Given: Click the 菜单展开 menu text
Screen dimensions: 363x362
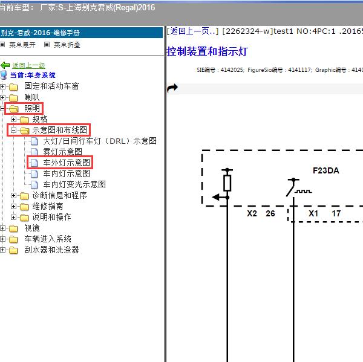Looking at the screenshot, I should click(x=22, y=45).
